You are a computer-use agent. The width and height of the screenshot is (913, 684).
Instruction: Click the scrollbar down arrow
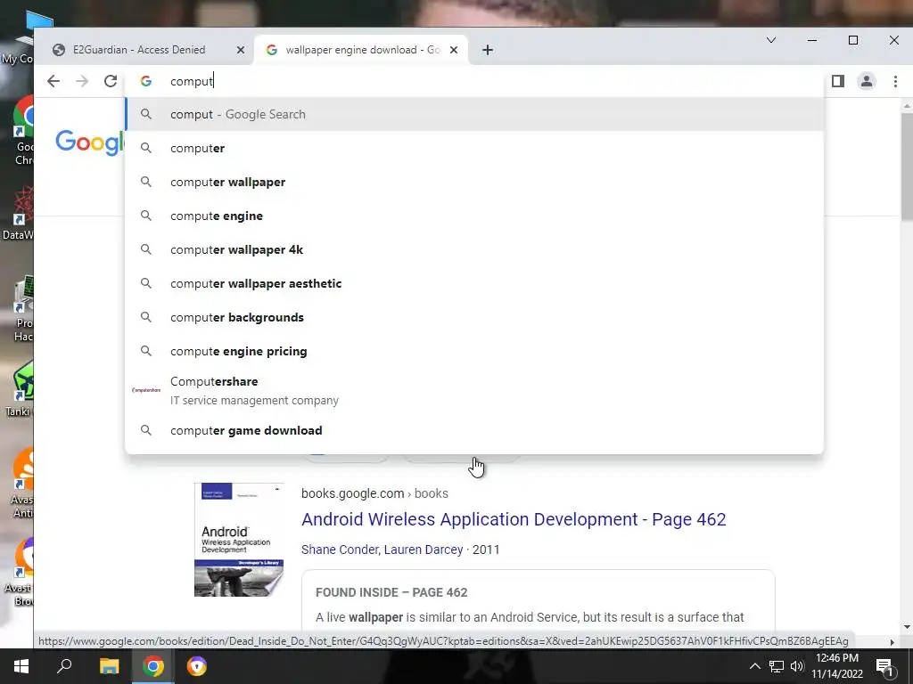pos(907,627)
